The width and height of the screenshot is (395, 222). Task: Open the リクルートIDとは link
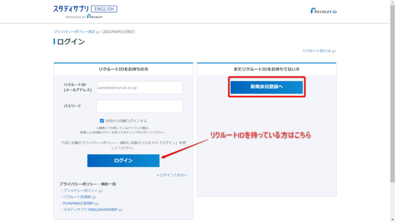317,51
